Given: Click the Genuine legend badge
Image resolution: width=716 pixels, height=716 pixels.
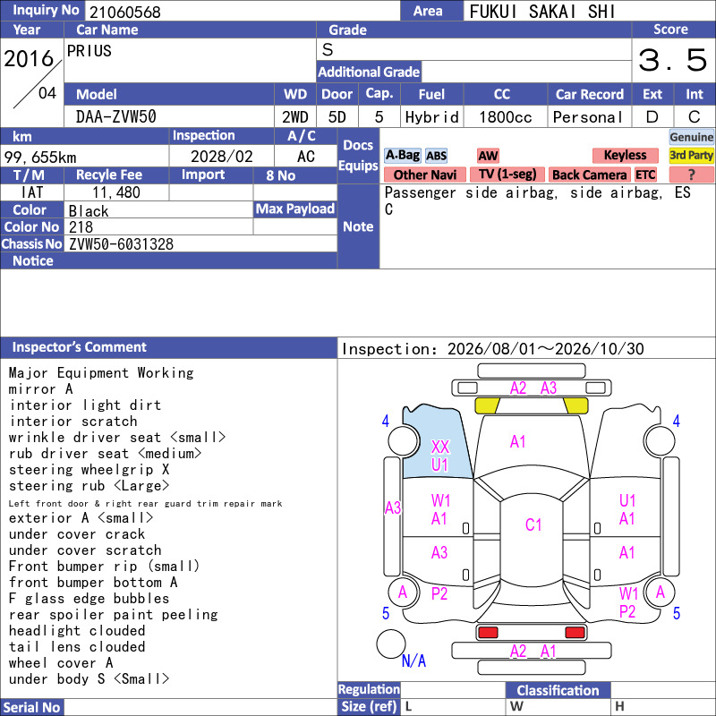Looking at the screenshot, I should [691, 137].
